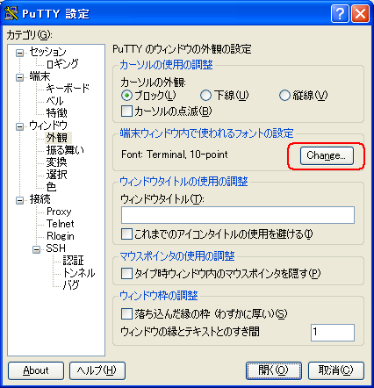Select 特徴 in the tree
Viewport: 374px width, 388px height.
[x=57, y=113]
